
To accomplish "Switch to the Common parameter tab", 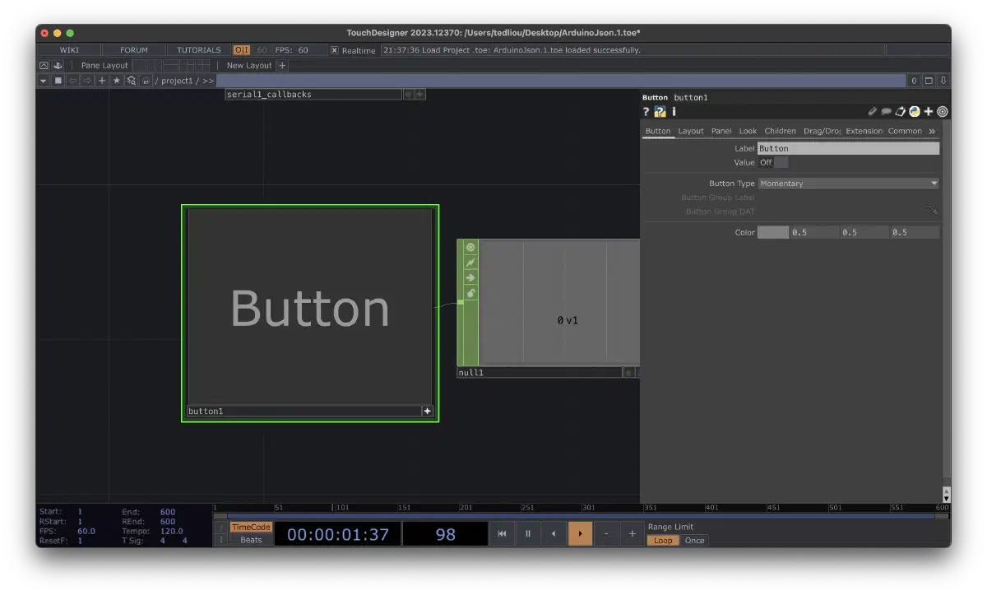I will (x=905, y=130).
